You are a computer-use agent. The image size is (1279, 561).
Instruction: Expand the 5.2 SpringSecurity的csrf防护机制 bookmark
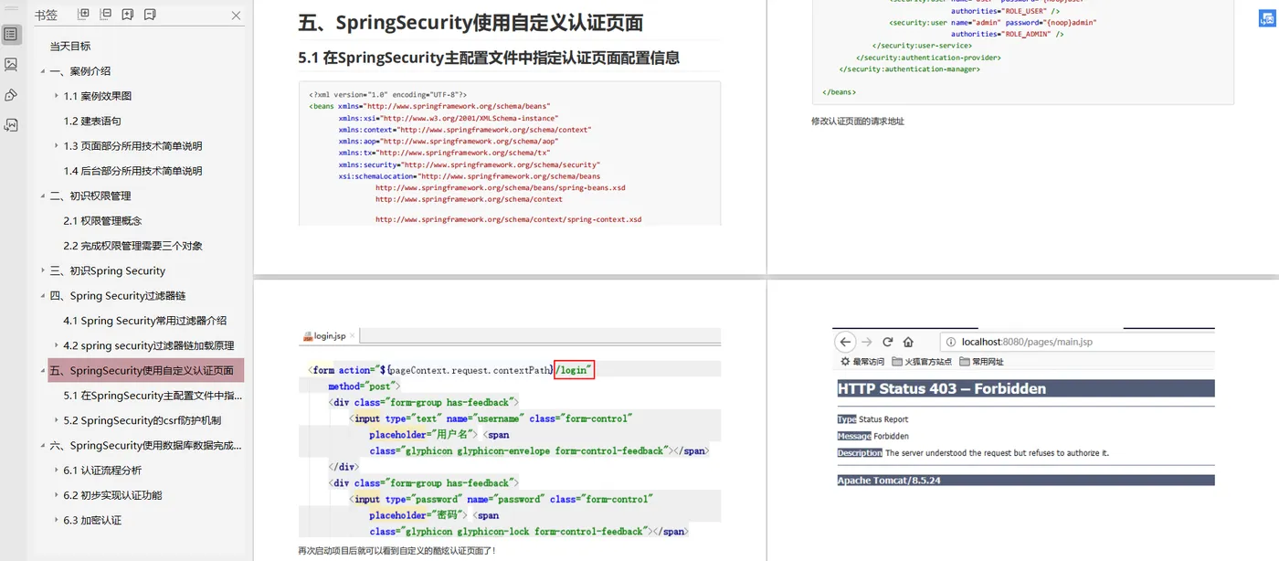(57, 420)
